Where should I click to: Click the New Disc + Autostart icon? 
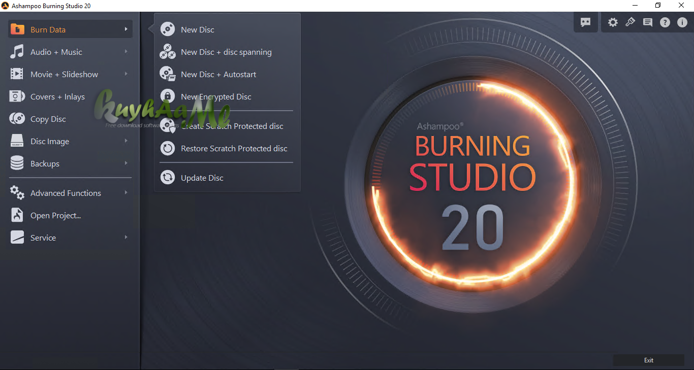tap(168, 74)
